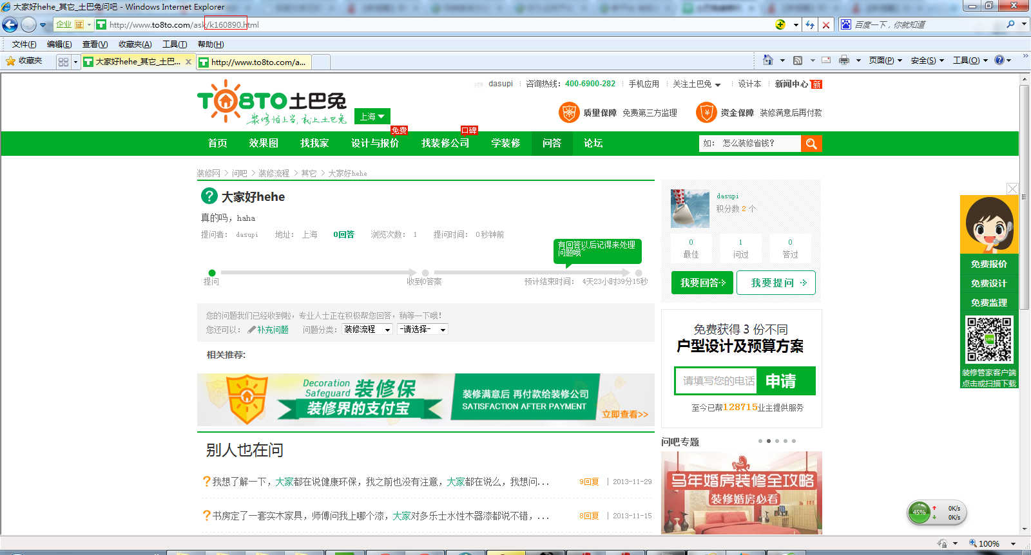Click the favorites star icon
This screenshot has width=1031, height=555.
(11, 61)
